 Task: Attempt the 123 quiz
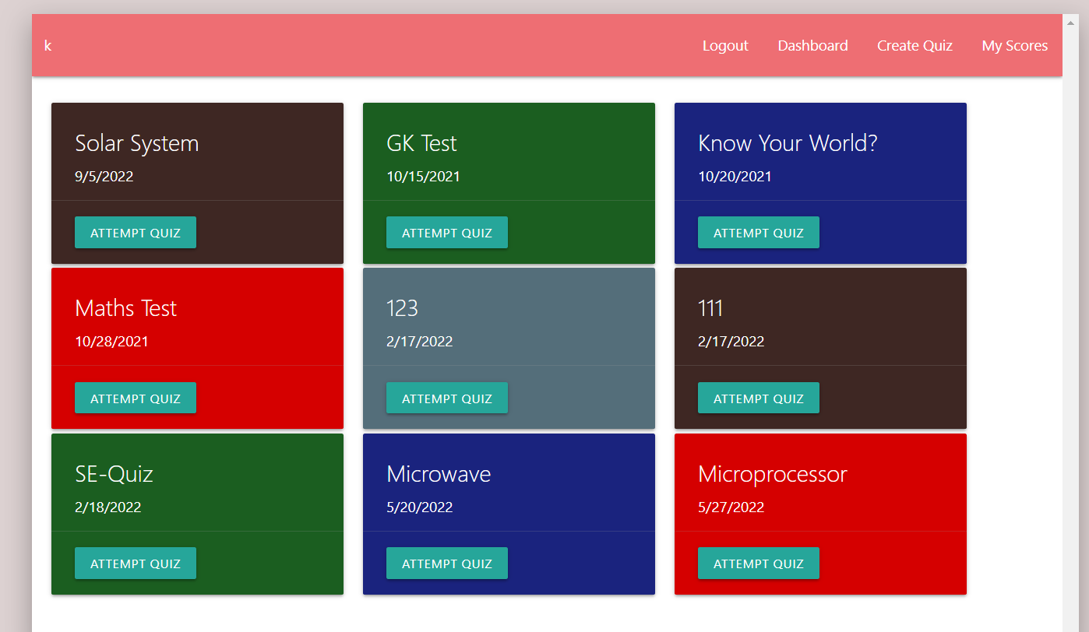447,398
